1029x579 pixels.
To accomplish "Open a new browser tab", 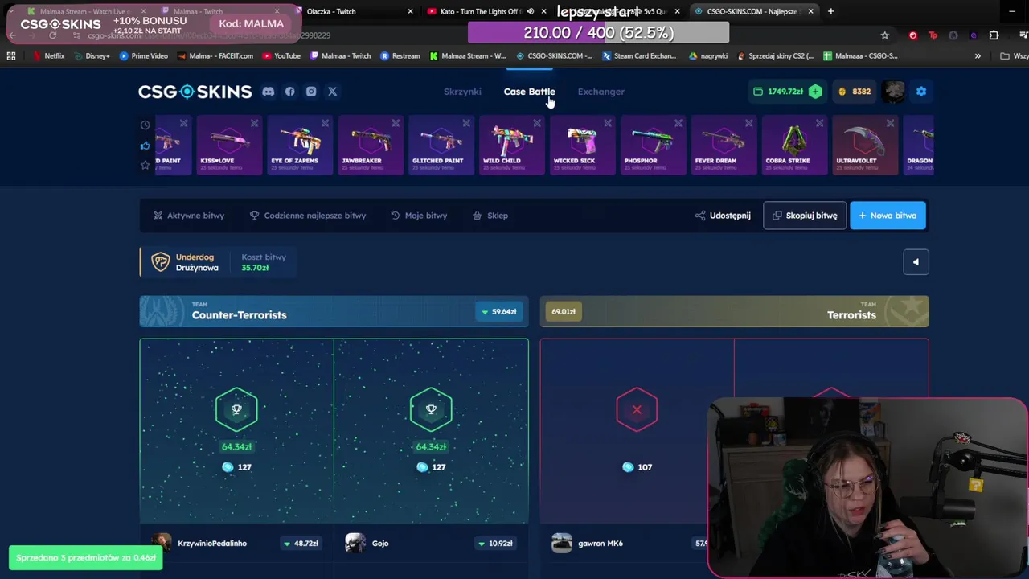I will click(830, 11).
